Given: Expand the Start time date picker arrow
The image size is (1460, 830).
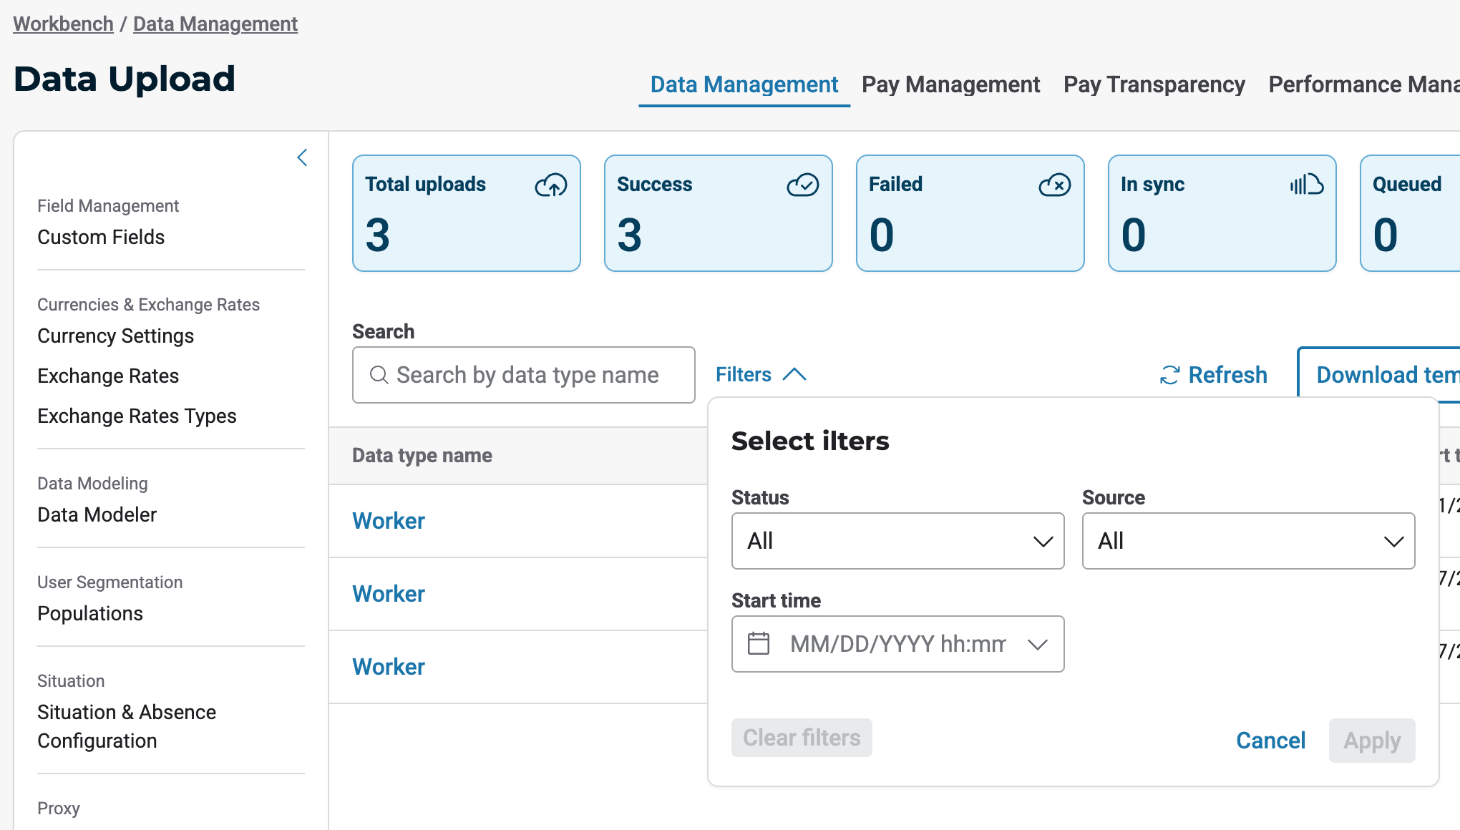Looking at the screenshot, I should point(1037,644).
